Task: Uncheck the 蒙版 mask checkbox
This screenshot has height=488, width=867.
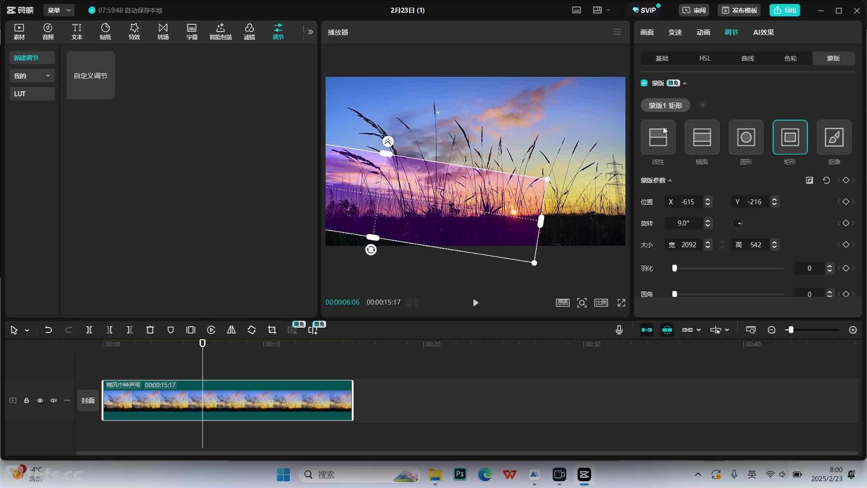Action: (644, 83)
